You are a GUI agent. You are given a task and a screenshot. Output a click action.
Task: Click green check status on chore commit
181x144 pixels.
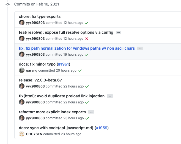pos(87,23)
